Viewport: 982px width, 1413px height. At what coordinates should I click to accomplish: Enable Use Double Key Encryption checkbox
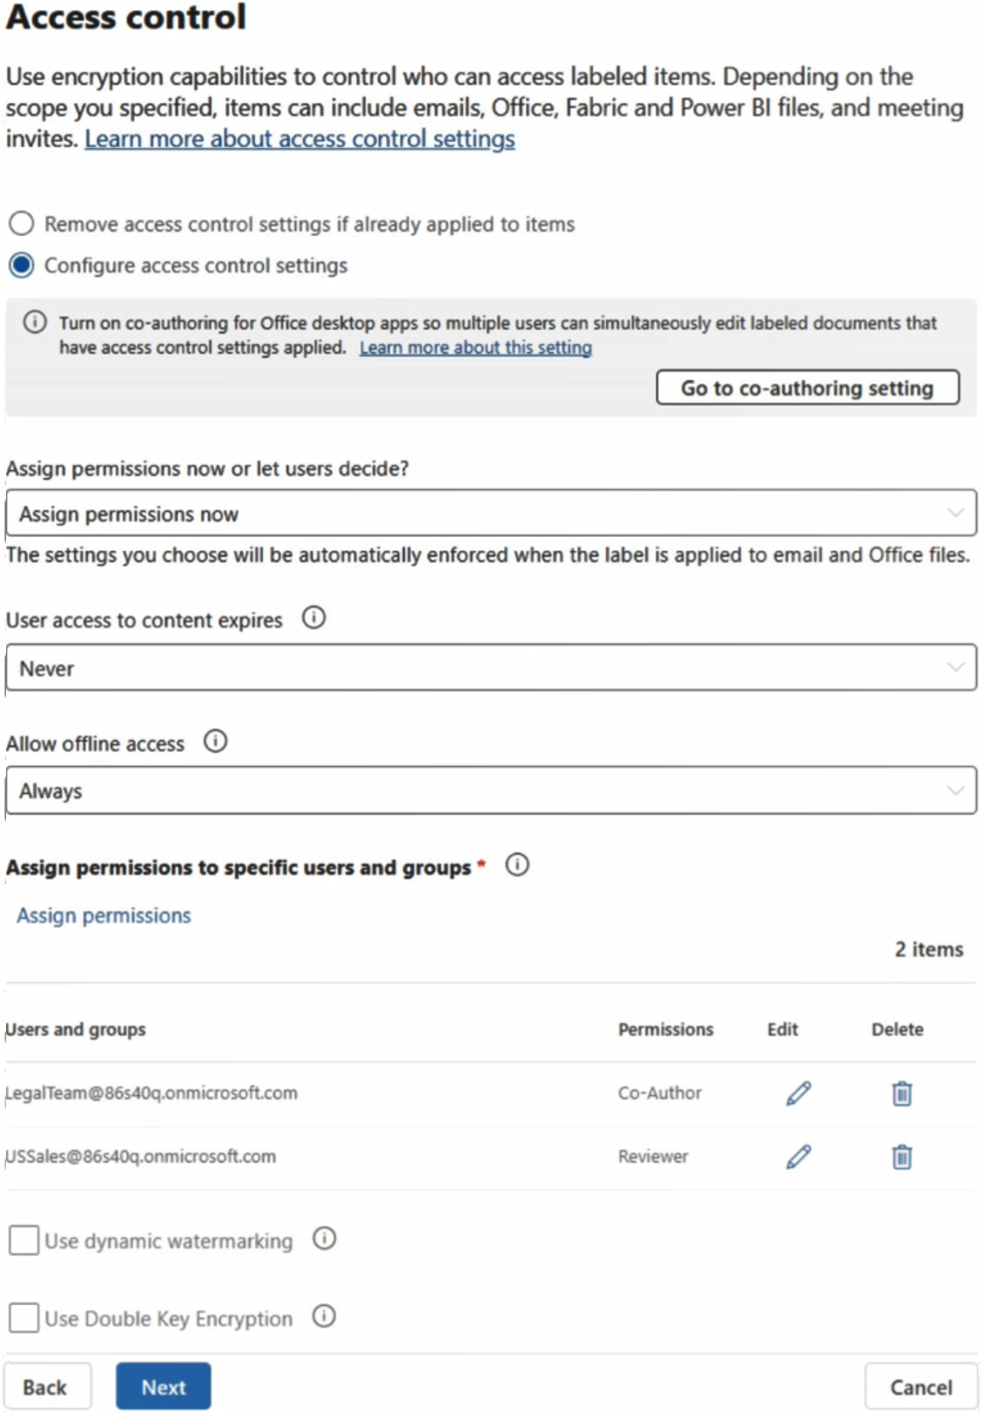pyautogui.click(x=24, y=1317)
